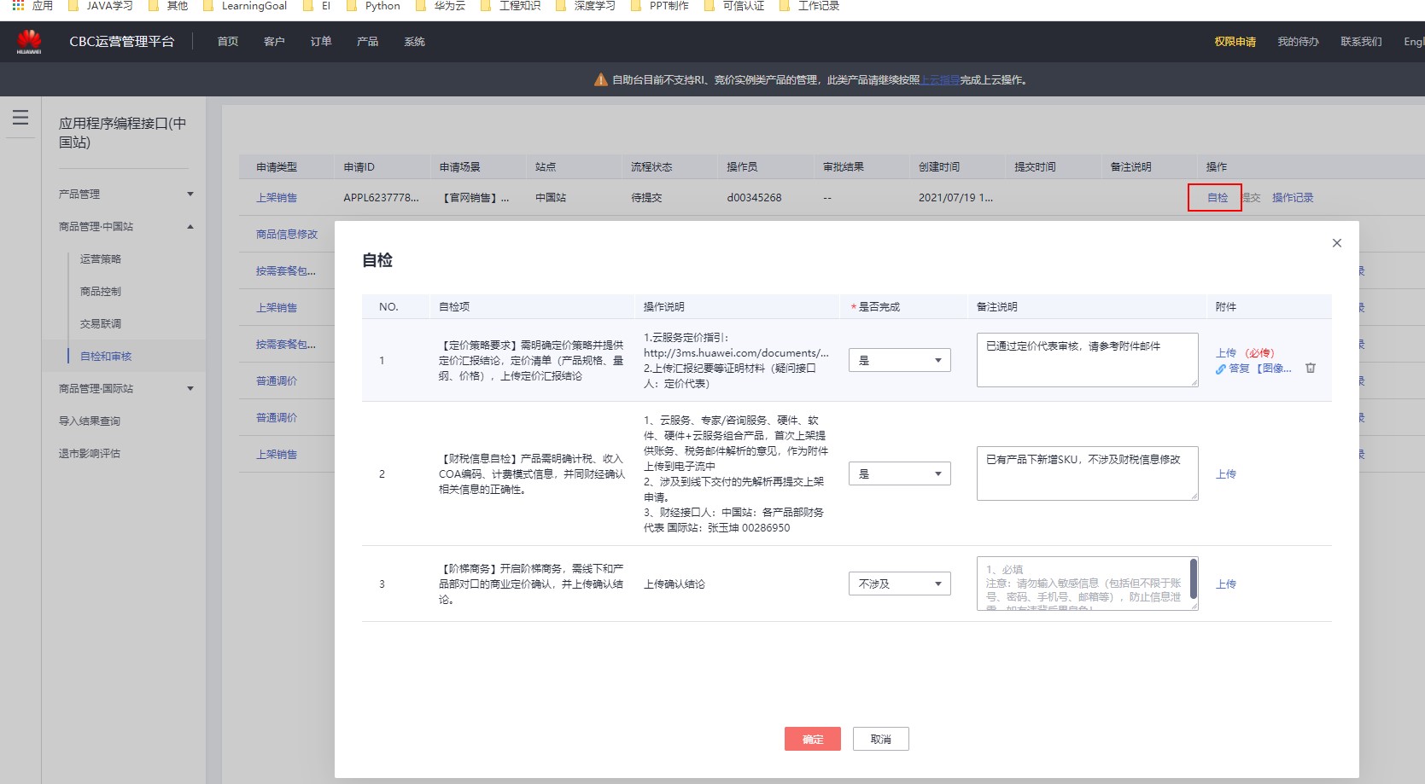Open the 华为云 bookmark folder
This screenshot has height=784, width=1425.
click(x=441, y=6)
